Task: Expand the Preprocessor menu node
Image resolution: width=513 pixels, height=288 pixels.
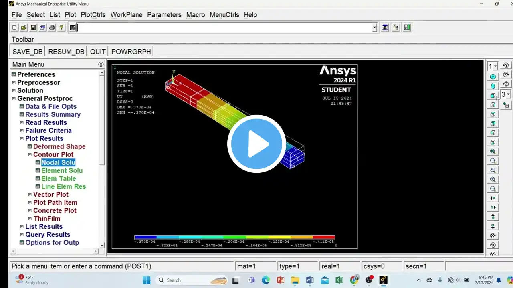Action: coord(14,83)
